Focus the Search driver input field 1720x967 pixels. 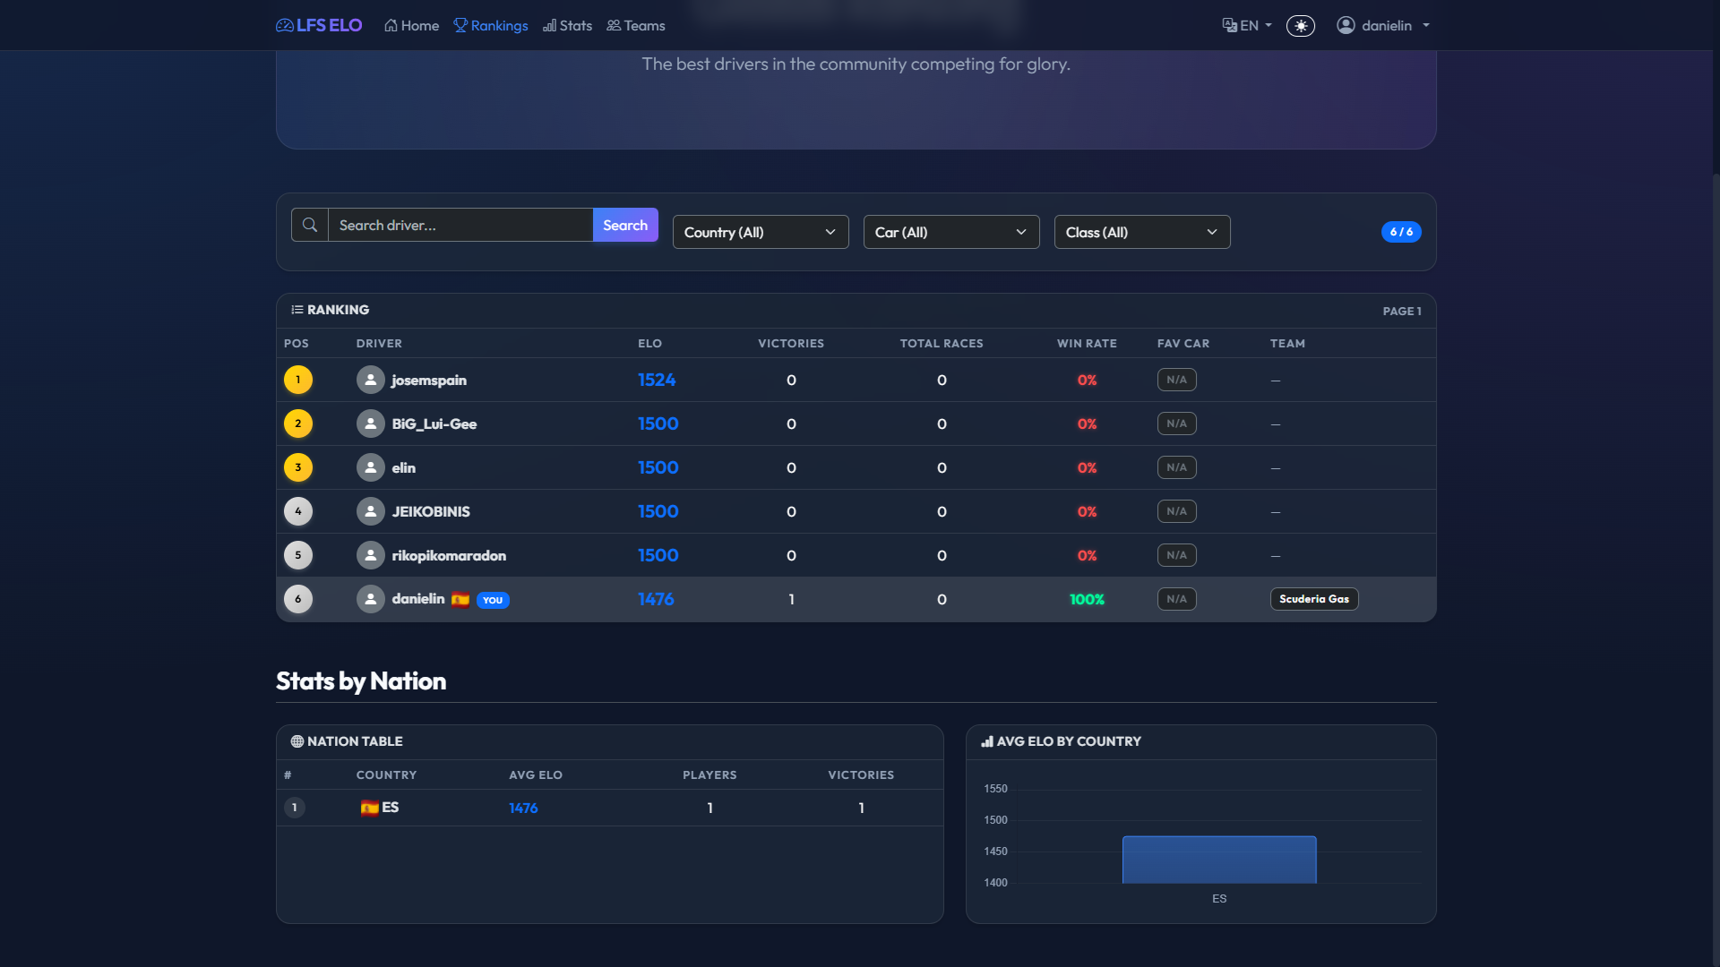(460, 225)
